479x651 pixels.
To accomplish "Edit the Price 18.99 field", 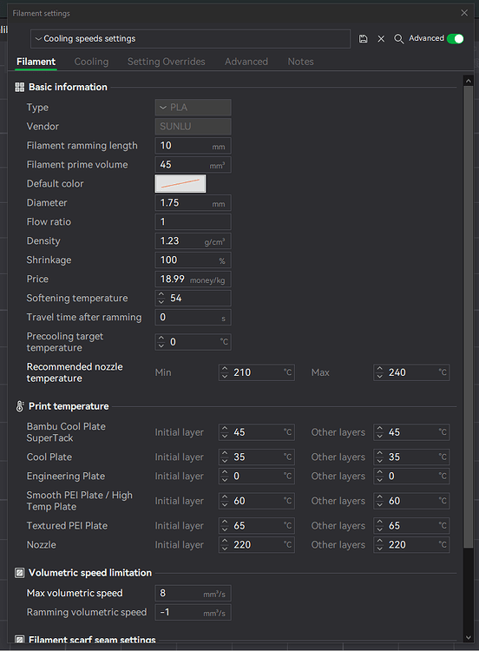I will (x=193, y=279).
